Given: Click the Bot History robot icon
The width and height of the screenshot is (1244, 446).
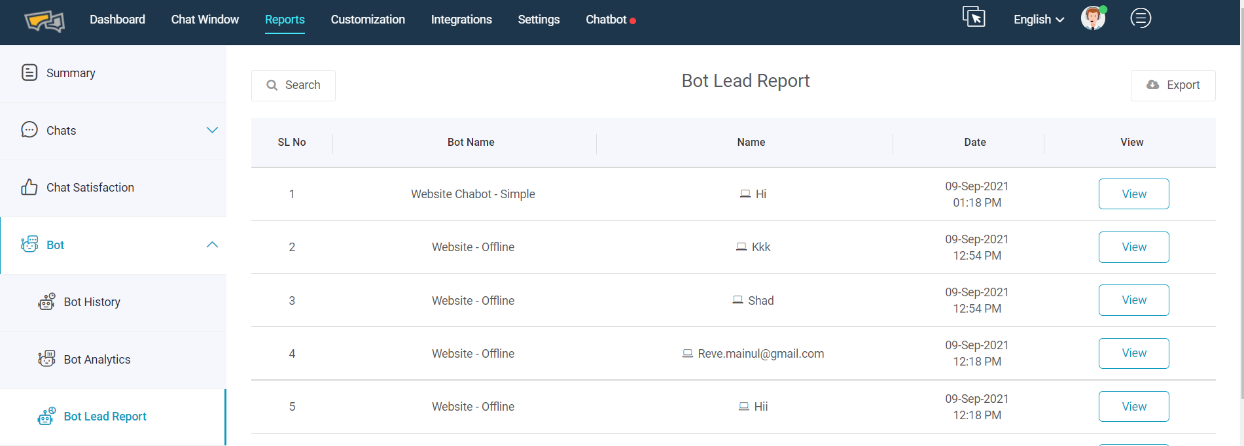Looking at the screenshot, I should click(x=46, y=301).
